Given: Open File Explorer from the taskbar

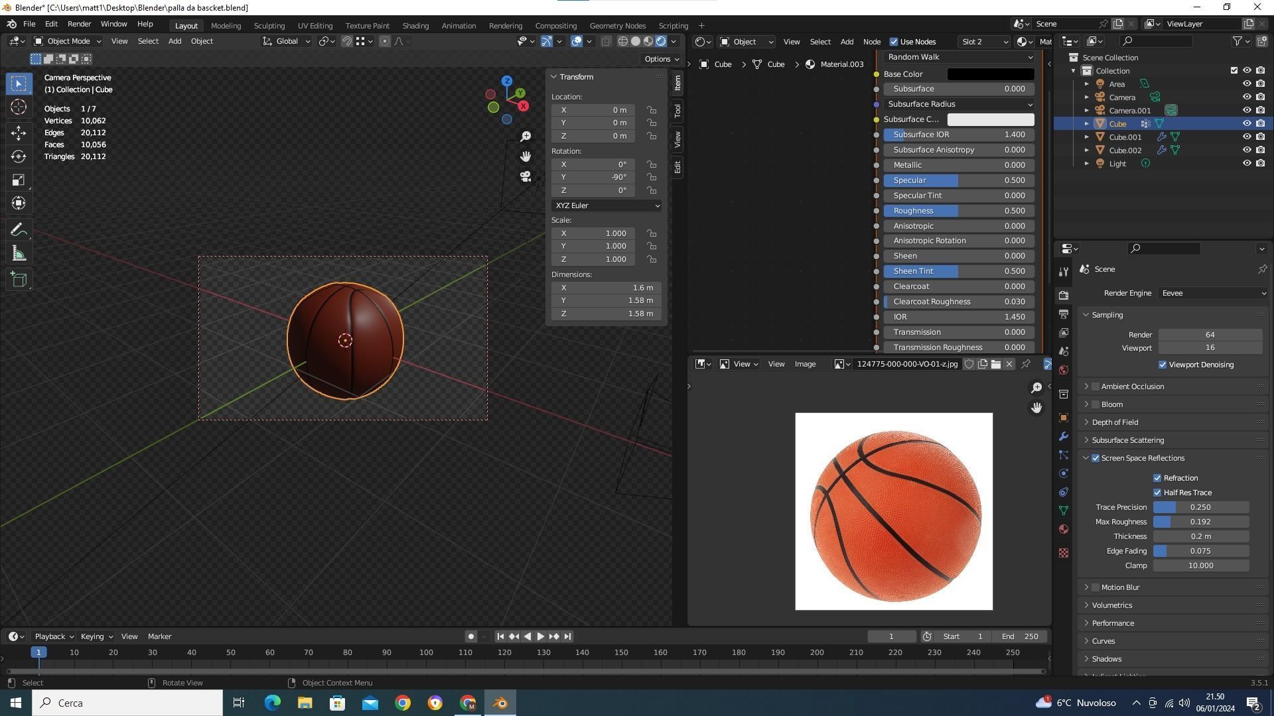Looking at the screenshot, I should click(x=305, y=703).
